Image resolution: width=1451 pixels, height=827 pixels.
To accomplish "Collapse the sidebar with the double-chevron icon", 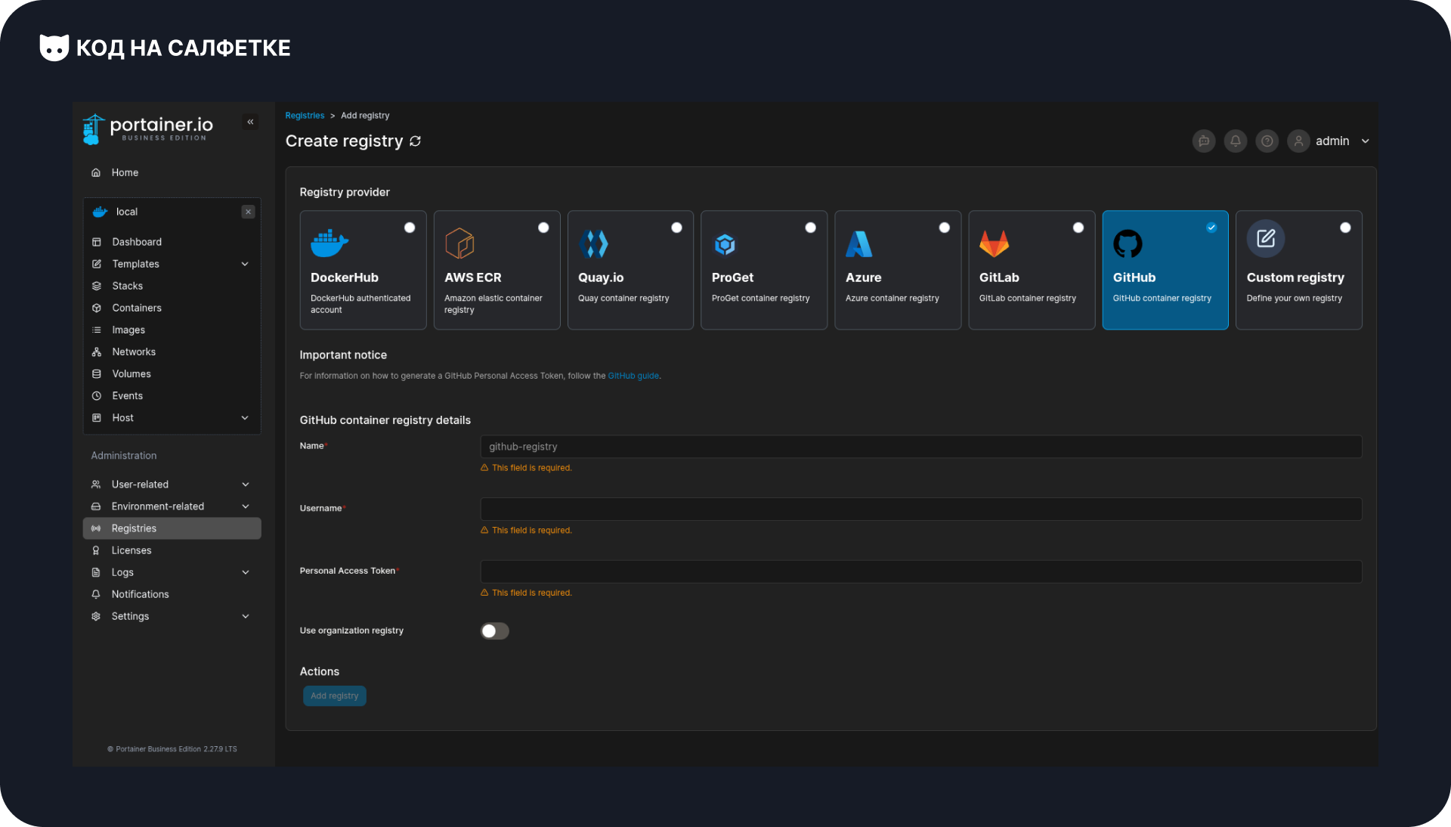I will pos(250,122).
